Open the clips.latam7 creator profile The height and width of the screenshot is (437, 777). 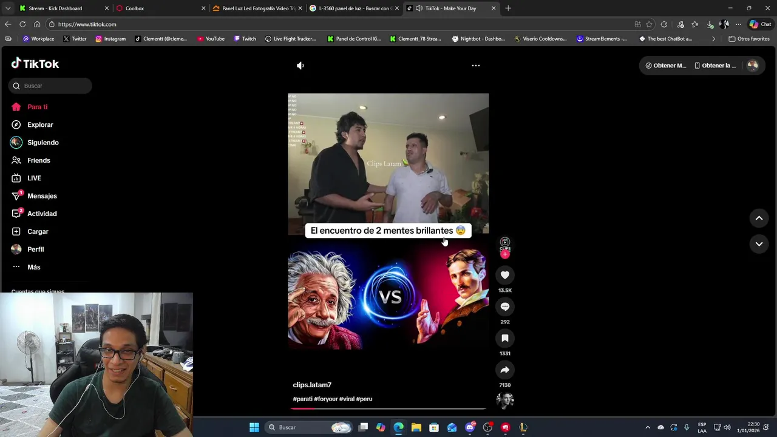[312, 385]
